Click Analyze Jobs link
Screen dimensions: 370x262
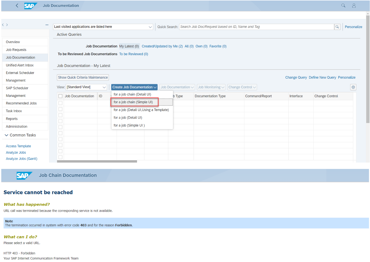[16, 152]
